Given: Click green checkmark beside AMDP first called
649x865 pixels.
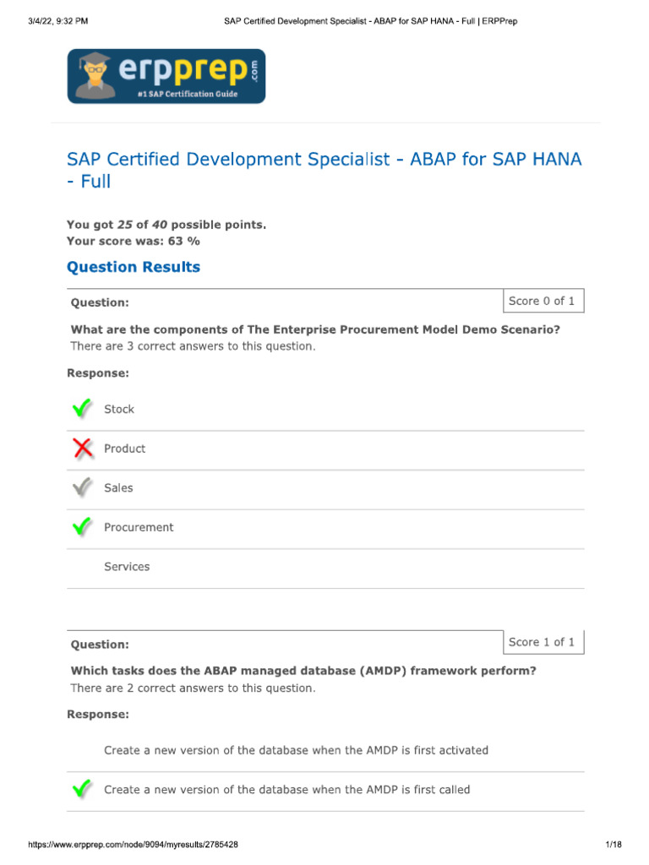Looking at the screenshot, I should 83,790.
